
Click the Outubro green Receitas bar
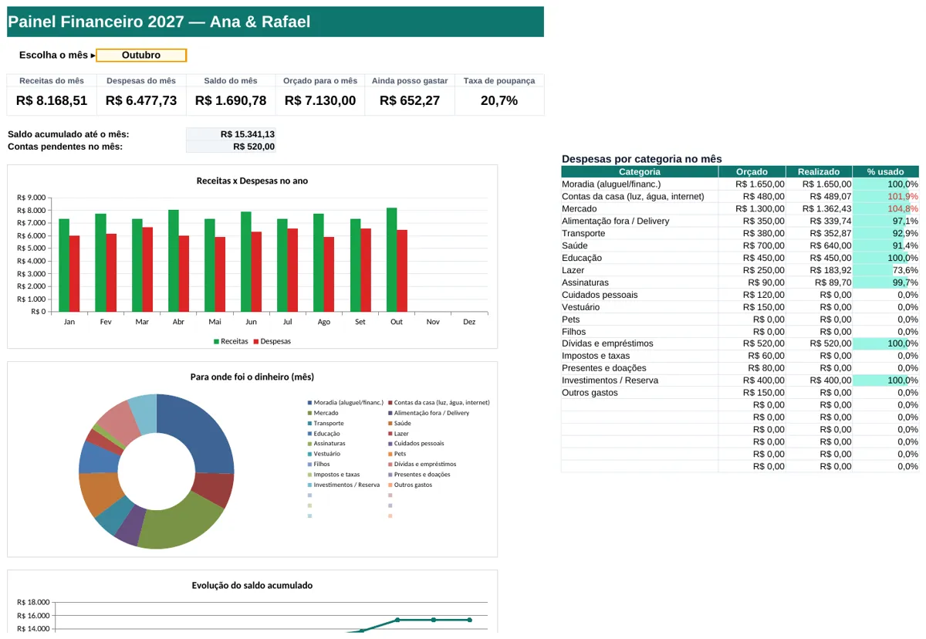coord(392,260)
